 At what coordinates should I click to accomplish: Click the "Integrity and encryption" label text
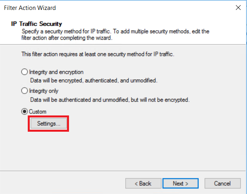tap(56, 72)
